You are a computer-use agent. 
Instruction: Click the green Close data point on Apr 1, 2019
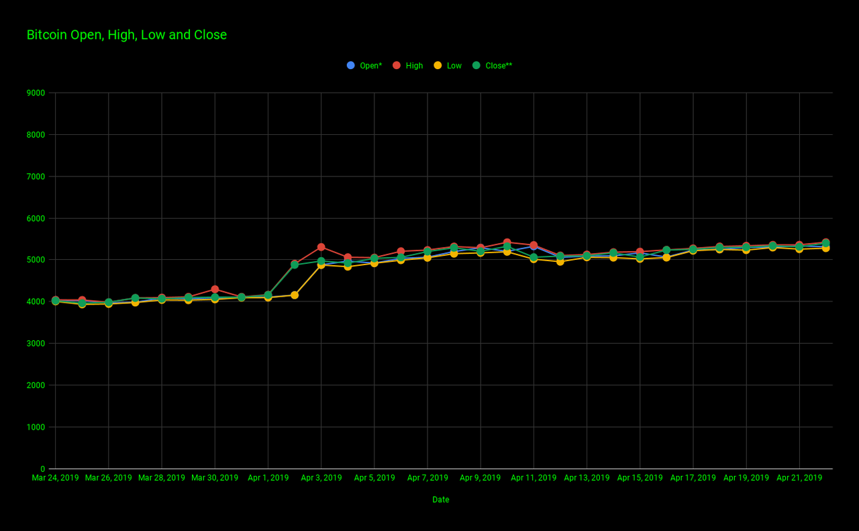coord(268,295)
